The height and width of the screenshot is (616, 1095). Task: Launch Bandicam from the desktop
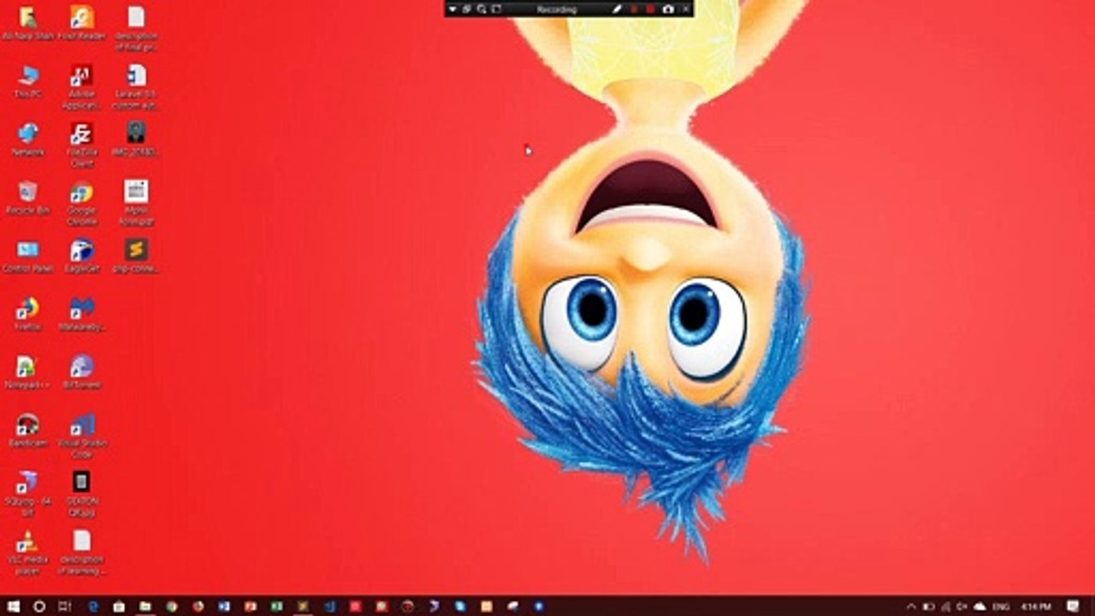click(x=28, y=430)
